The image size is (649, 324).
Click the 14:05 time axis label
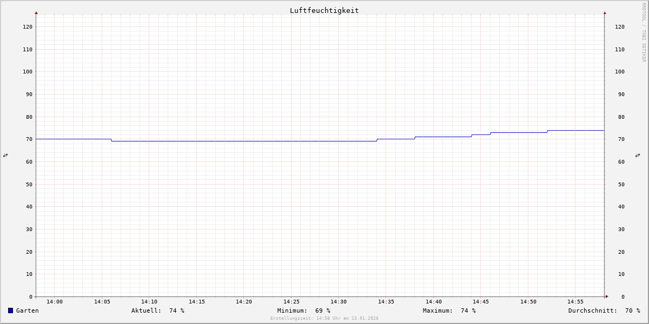coord(102,302)
